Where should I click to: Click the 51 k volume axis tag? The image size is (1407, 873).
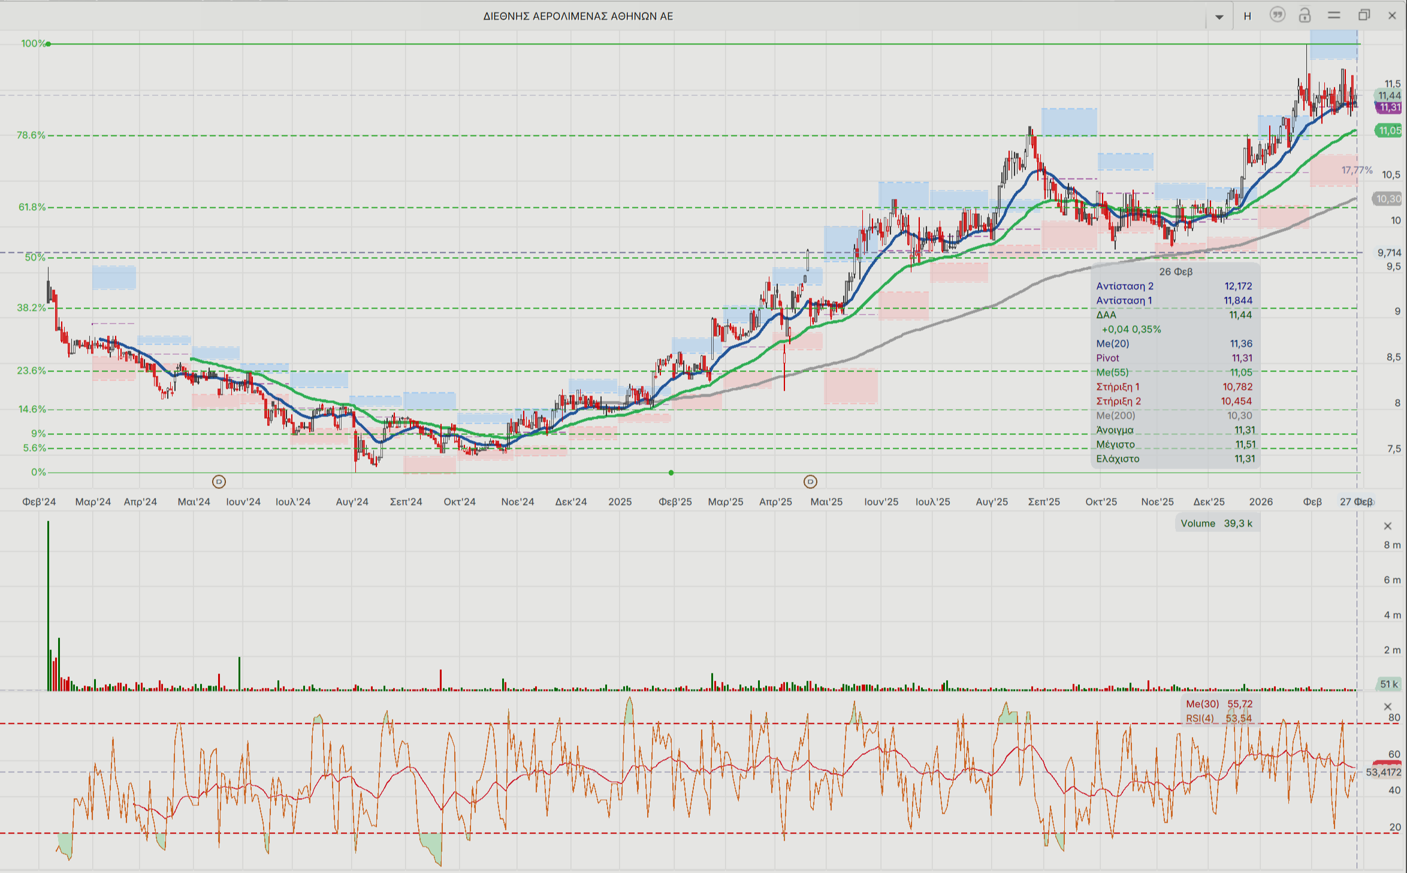[x=1388, y=684]
